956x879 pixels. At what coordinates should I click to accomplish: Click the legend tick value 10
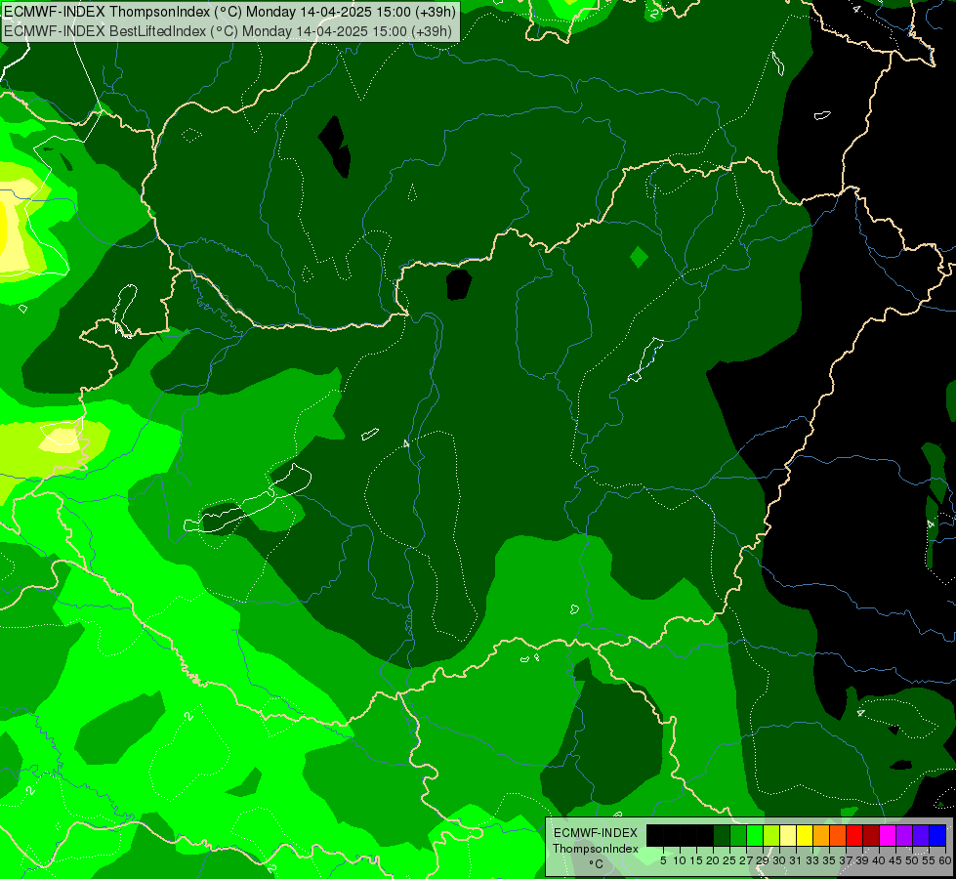680,860
